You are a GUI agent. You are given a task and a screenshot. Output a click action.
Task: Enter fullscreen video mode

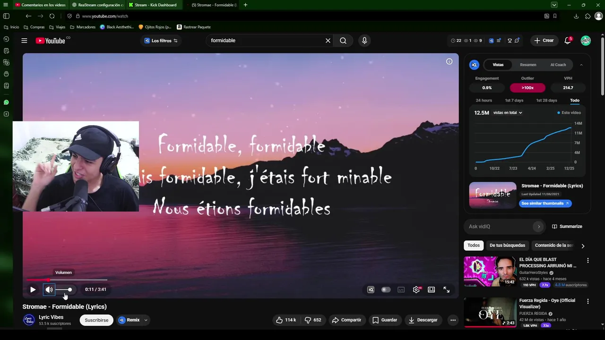(x=447, y=289)
